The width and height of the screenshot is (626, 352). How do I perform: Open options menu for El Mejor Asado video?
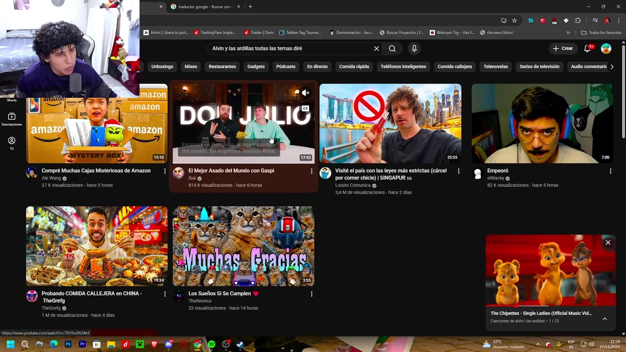[x=312, y=171]
